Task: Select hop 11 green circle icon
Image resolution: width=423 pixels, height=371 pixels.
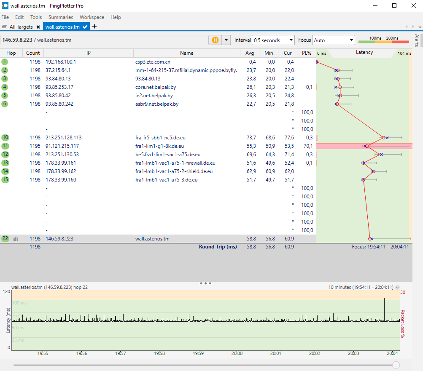Action: coord(5,146)
